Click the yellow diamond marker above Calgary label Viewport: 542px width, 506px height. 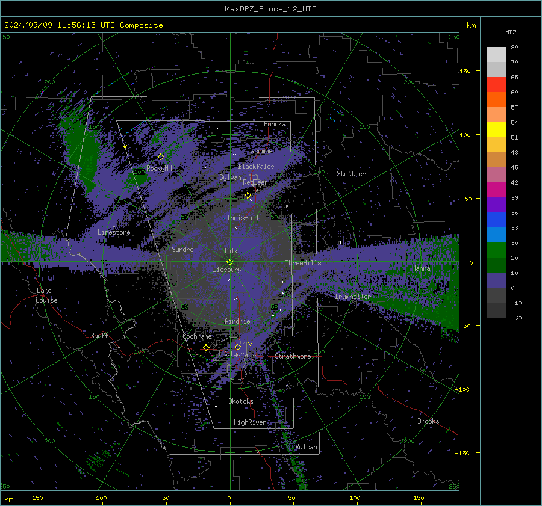point(238,347)
